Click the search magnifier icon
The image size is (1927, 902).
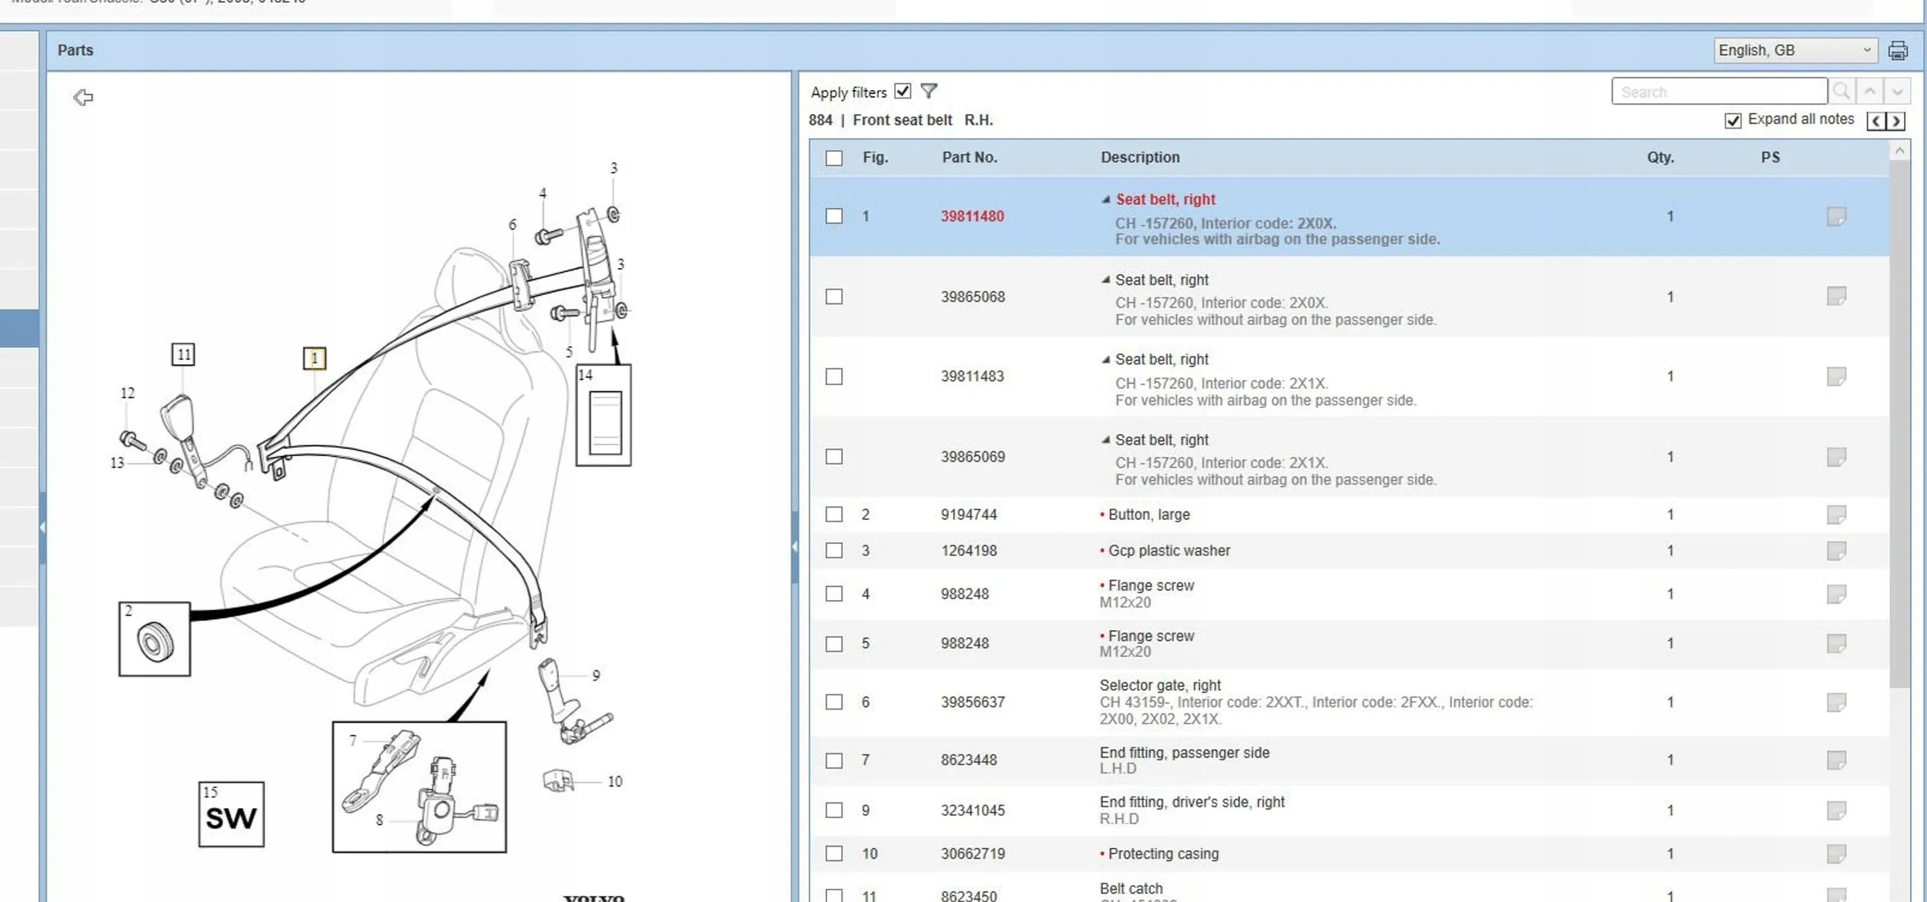pos(1841,92)
